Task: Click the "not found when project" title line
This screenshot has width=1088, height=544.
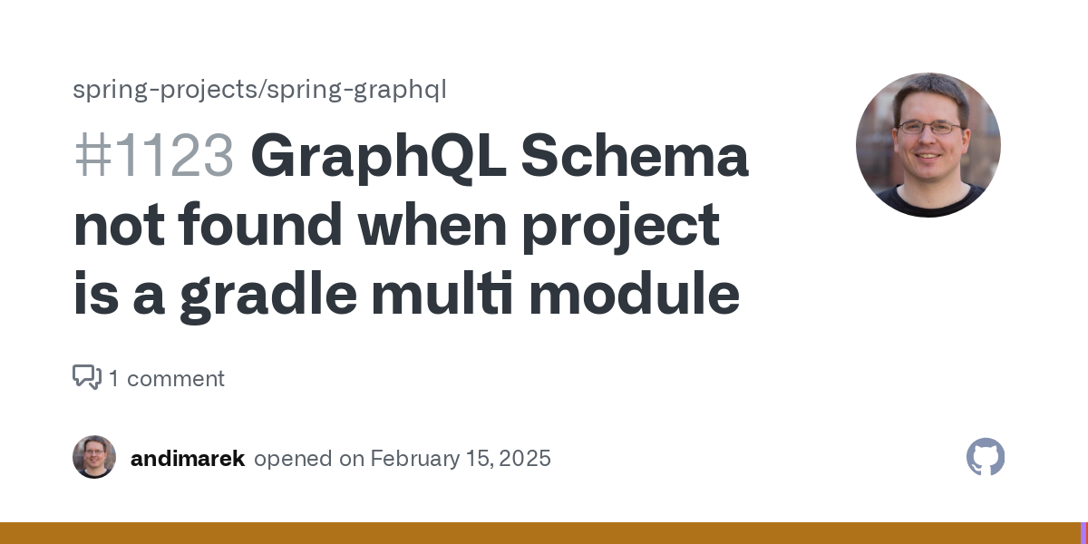Action: 396,225
